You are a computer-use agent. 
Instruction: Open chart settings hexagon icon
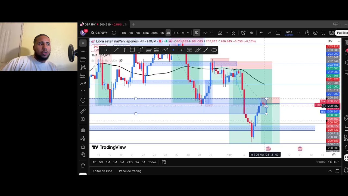315,33
